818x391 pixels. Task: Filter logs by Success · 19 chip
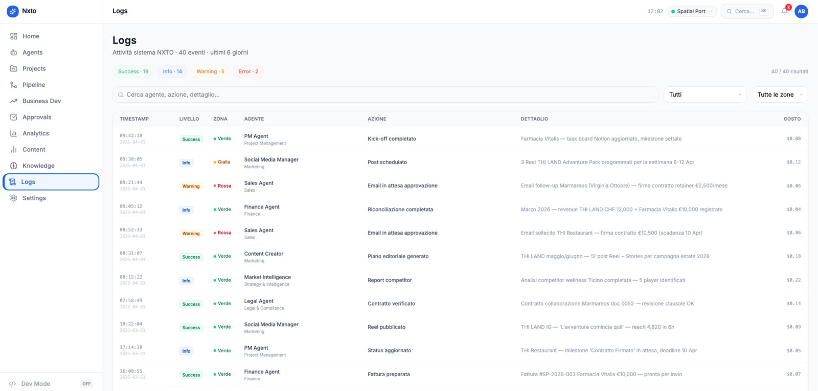click(x=133, y=72)
